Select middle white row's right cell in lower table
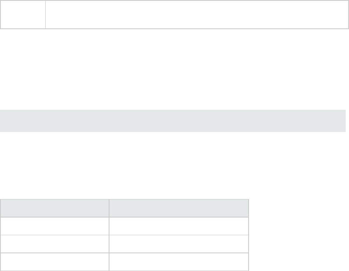 179,243
